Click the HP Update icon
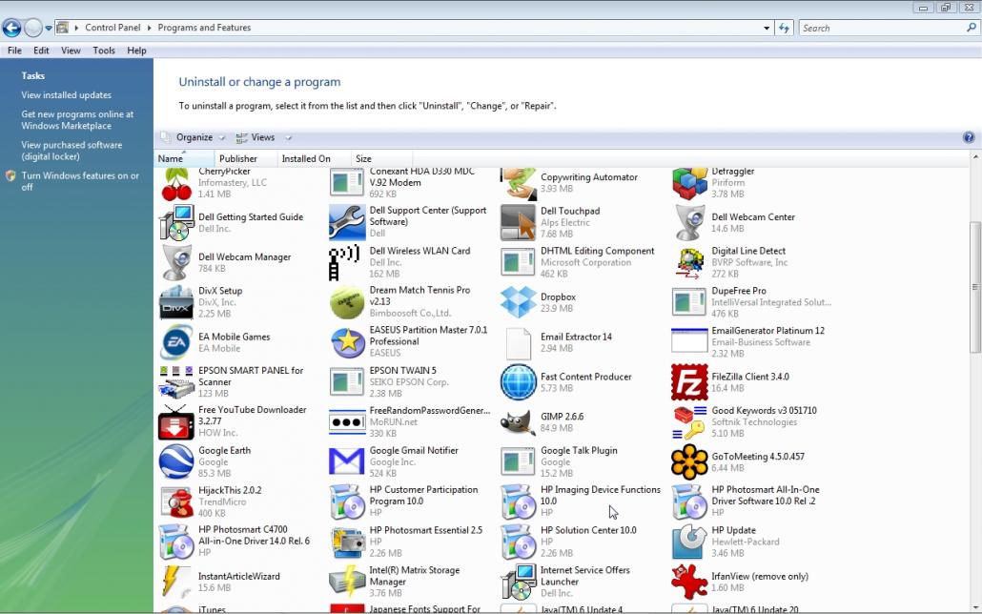 pyautogui.click(x=689, y=542)
